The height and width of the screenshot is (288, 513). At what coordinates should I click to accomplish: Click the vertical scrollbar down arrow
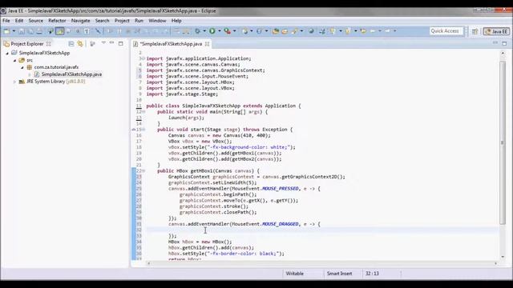click(503, 257)
